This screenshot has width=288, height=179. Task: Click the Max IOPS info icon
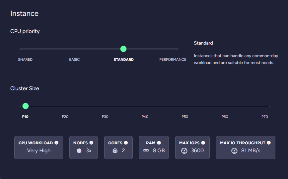click(x=203, y=143)
